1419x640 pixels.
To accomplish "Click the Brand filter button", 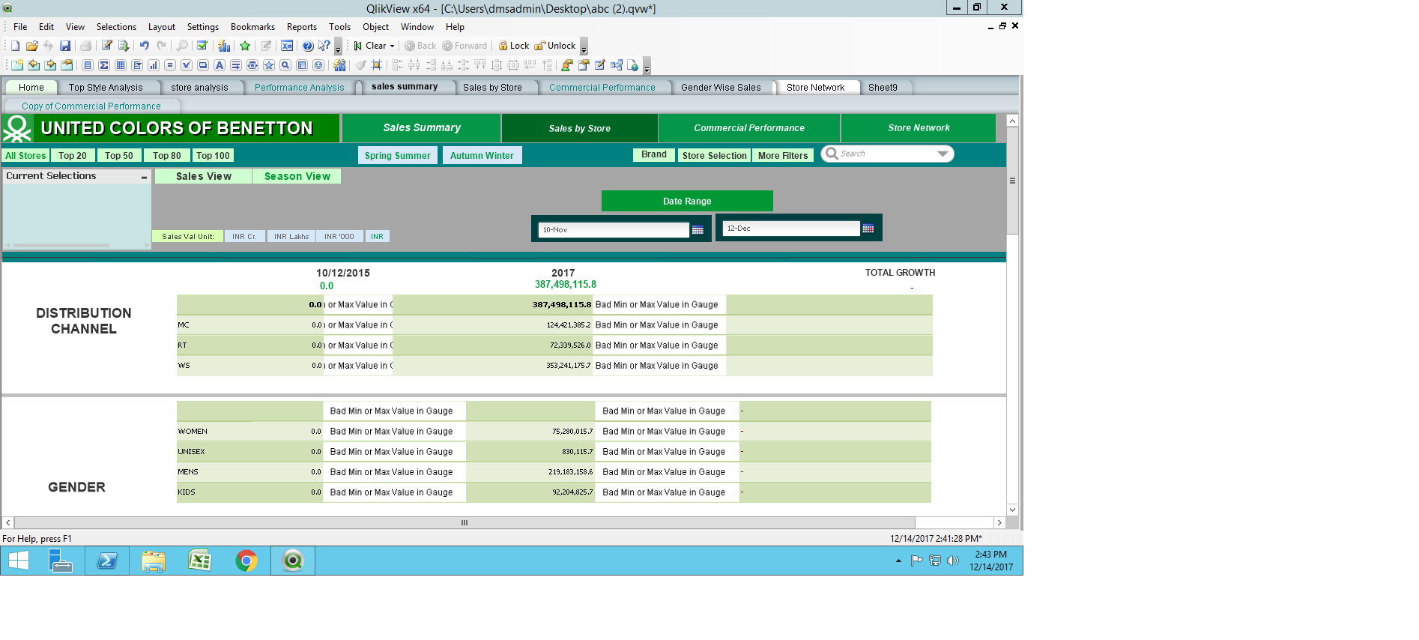I will pos(654,154).
